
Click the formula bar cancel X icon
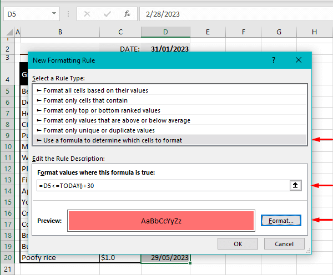pyautogui.click(x=87, y=14)
